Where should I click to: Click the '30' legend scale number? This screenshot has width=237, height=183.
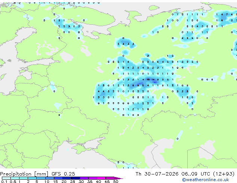tap(81, 182)
